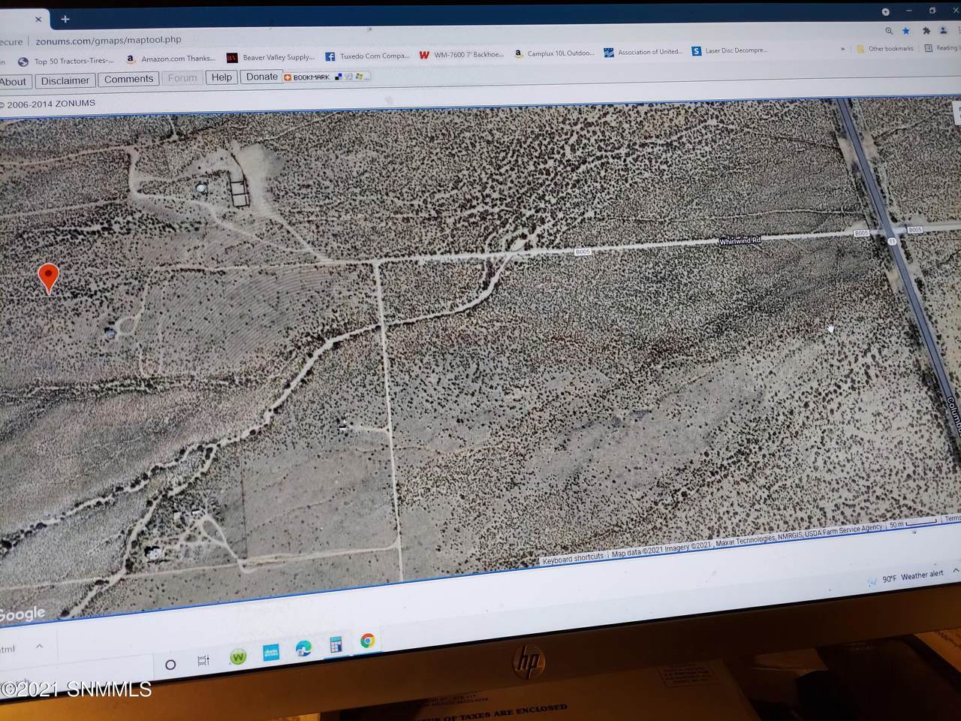Open the Camplux 10L Outdoor bookmark
The image size is (961, 721).
(x=554, y=53)
